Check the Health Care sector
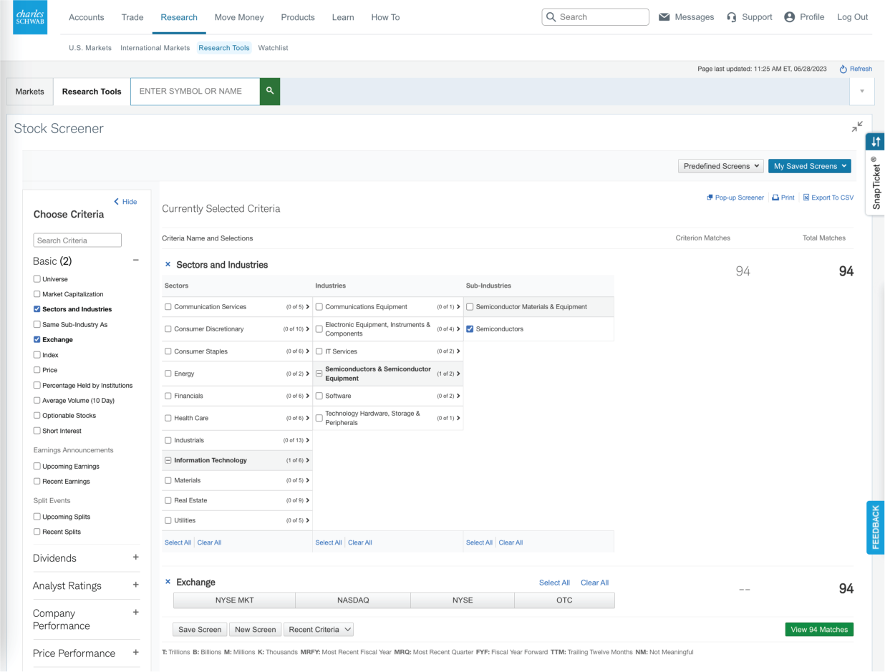 click(168, 418)
